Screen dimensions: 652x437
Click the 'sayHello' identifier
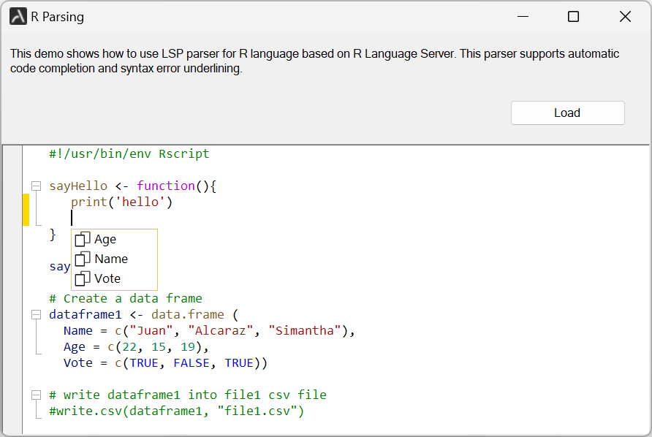click(x=78, y=186)
